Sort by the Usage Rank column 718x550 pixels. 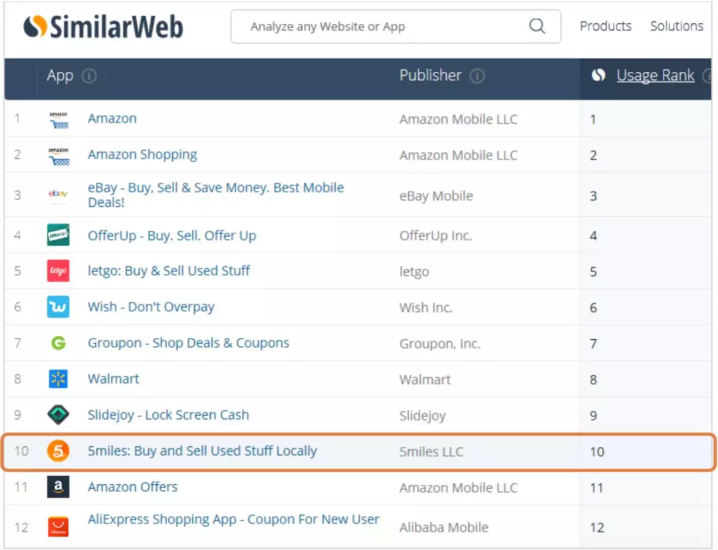coord(656,76)
